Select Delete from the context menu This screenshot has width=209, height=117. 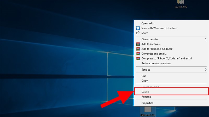[x=171, y=92]
